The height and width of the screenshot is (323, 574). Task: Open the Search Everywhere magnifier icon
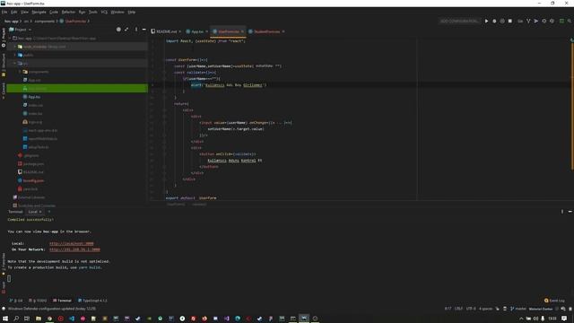[570, 22]
